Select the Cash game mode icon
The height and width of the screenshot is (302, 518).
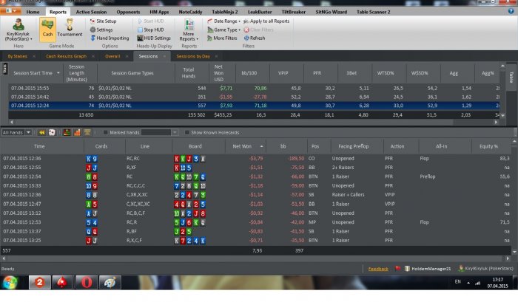[x=47, y=29]
